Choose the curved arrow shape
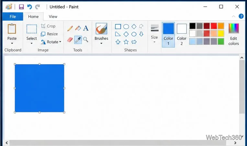This screenshot has height=146, width=247. (x=141, y=26)
